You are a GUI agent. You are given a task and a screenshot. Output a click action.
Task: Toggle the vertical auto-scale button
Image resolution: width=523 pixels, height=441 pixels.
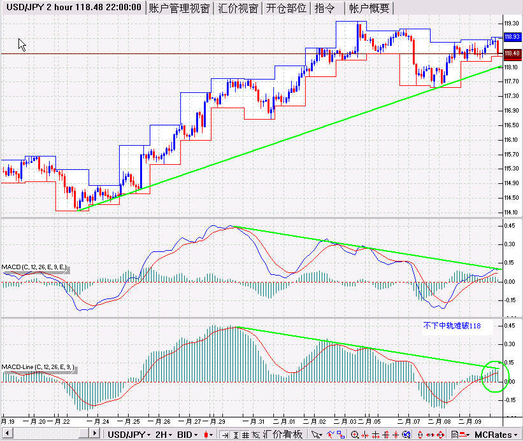tap(236, 435)
